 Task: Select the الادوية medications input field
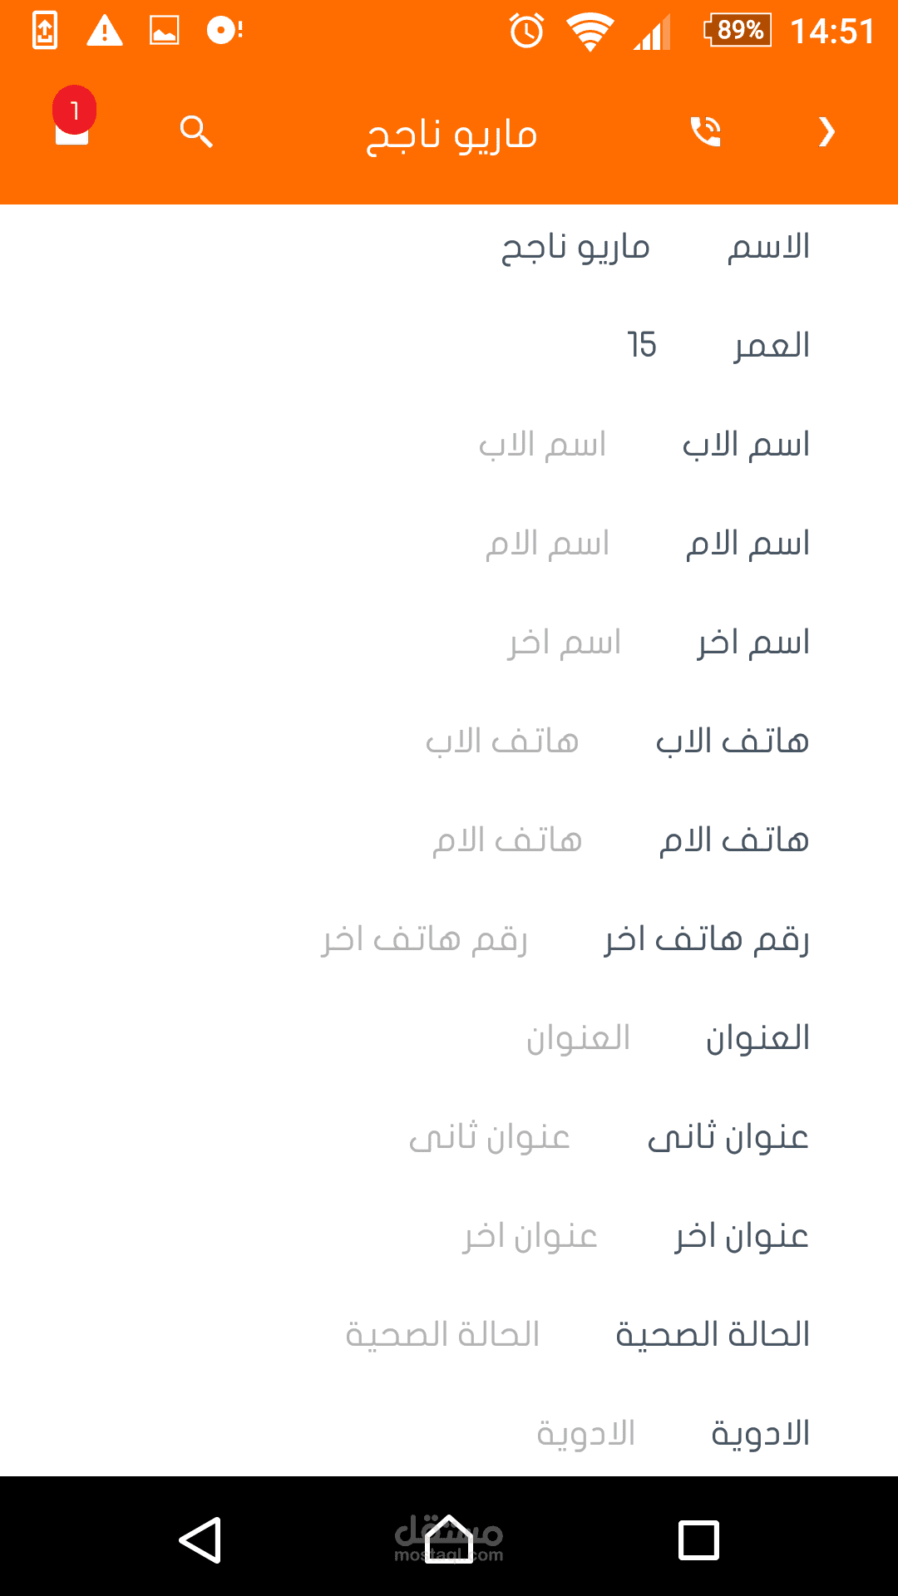point(586,1434)
